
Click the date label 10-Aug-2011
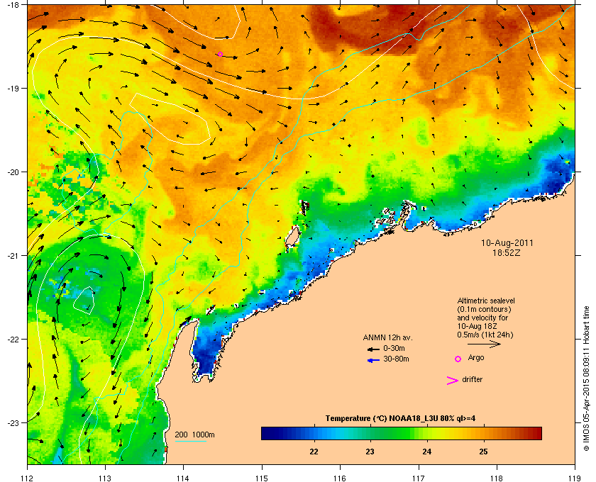coord(507,243)
